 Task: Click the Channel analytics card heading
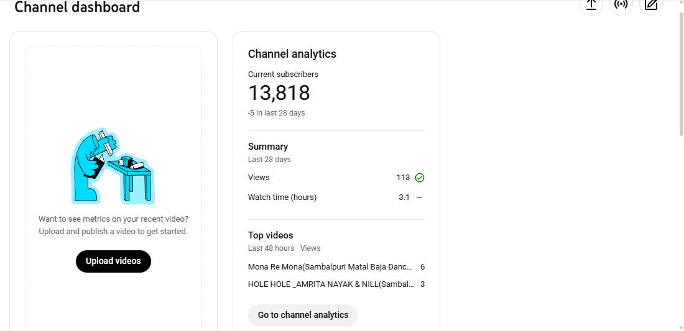(x=292, y=54)
